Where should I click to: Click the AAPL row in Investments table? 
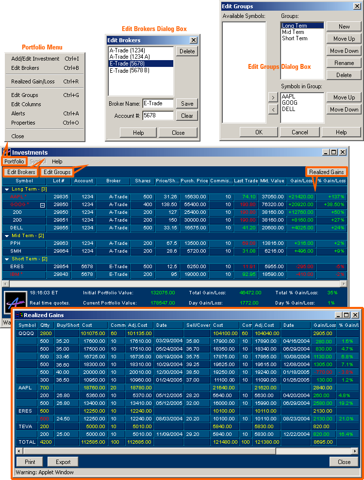pos(175,197)
